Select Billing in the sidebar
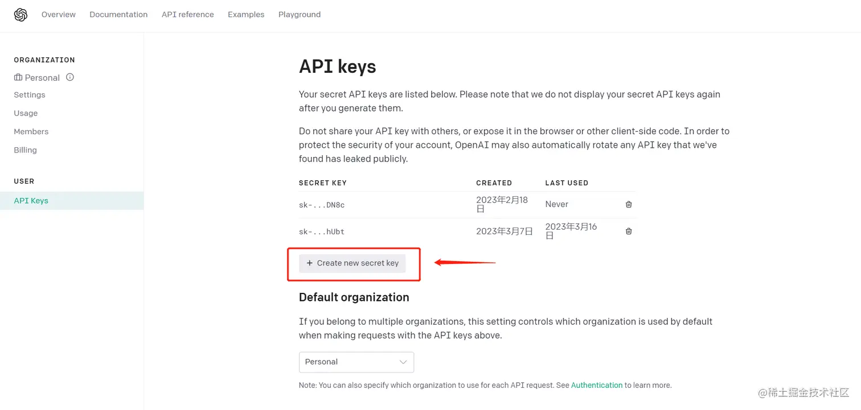861x410 pixels. [25, 150]
